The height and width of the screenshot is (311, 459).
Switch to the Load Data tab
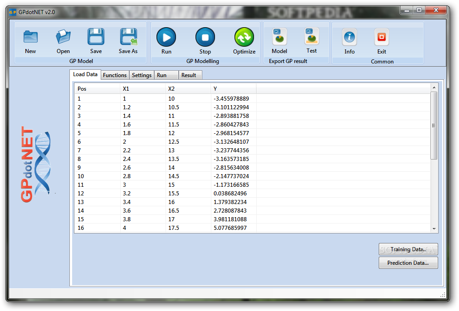[x=85, y=74]
